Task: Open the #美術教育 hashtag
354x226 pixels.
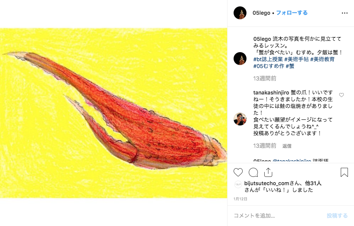Action: coord(323,59)
